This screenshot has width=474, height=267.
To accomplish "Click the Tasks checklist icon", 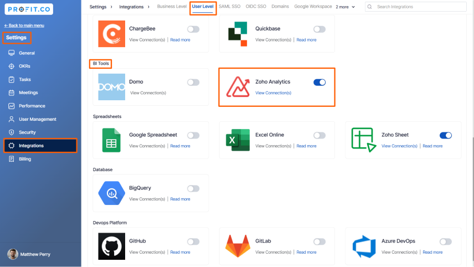I will (x=12, y=80).
